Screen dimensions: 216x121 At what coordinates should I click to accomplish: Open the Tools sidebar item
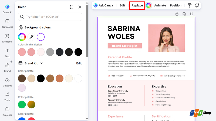point(7,97)
